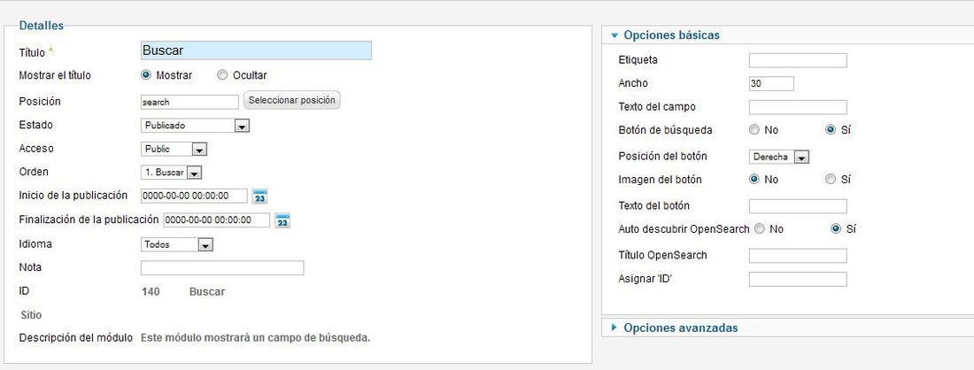The width and height of the screenshot is (974, 370).
Task: Click the Ancho field with value 30
Action: pos(771,83)
